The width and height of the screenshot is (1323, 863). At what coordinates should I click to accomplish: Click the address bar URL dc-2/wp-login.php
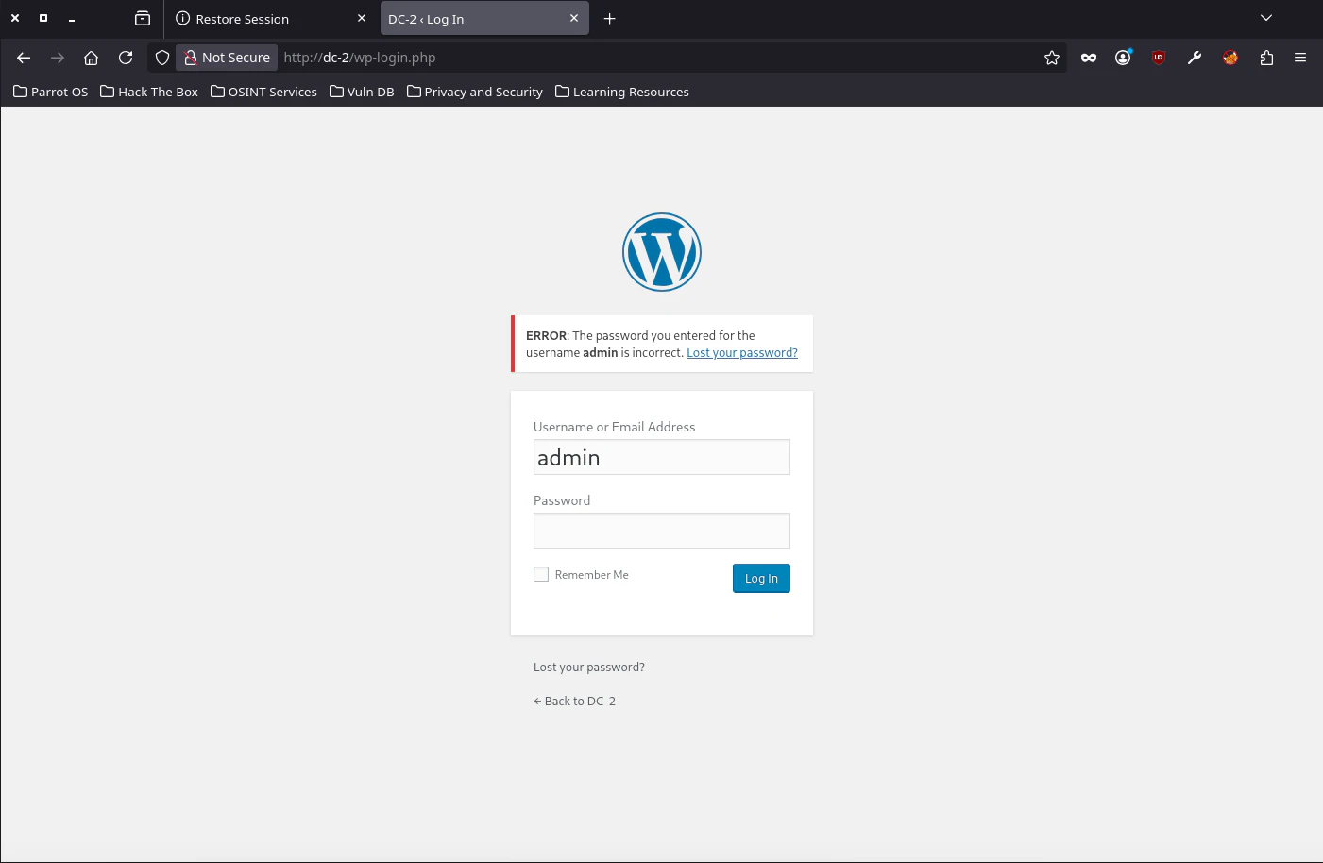tap(360, 58)
